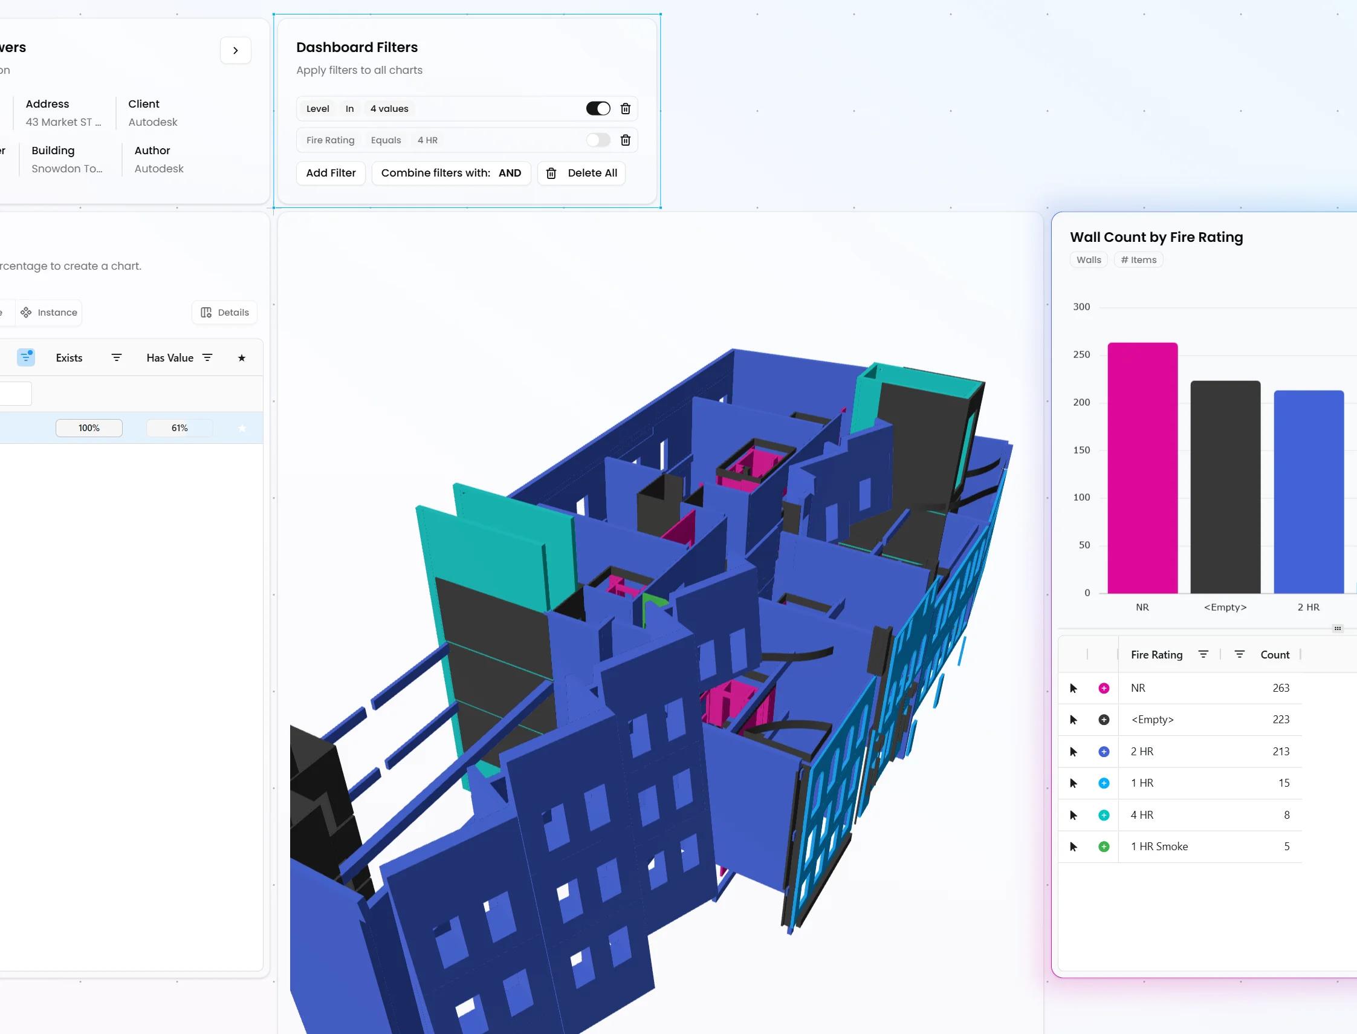Delete the Level filter with trash icon
1357x1034 pixels.
[x=625, y=109]
